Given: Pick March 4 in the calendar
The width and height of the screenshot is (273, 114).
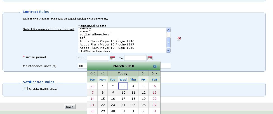Looking at the screenshot, I should pos(133,86).
